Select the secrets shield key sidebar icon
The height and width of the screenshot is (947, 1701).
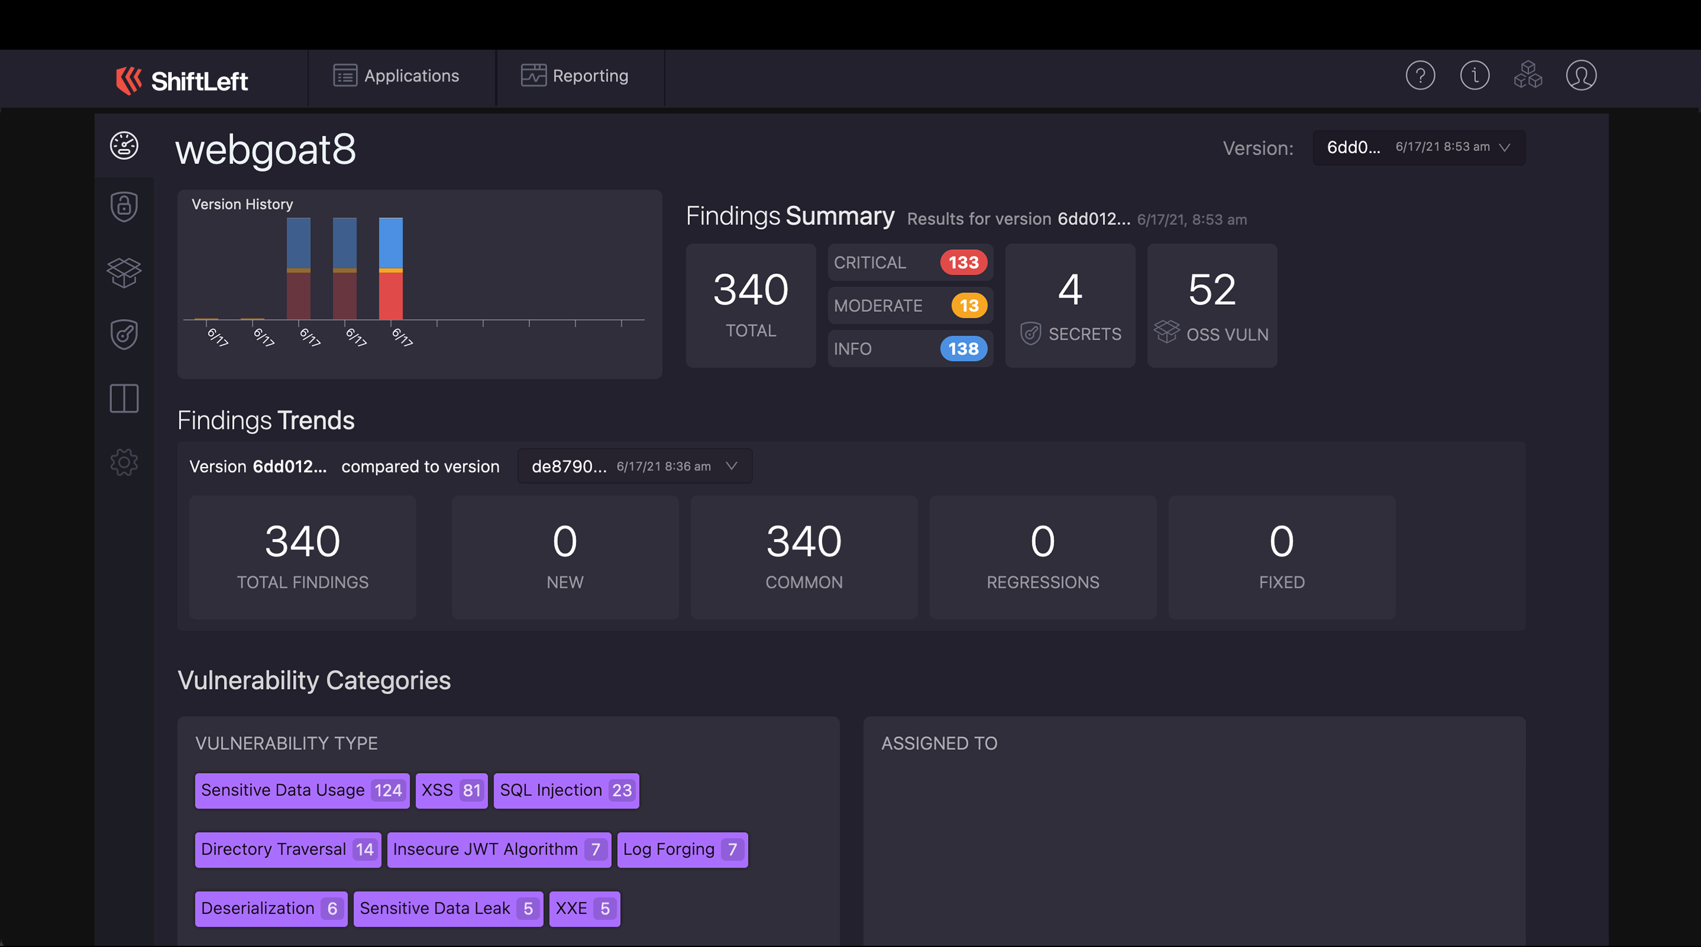click(123, 334)
